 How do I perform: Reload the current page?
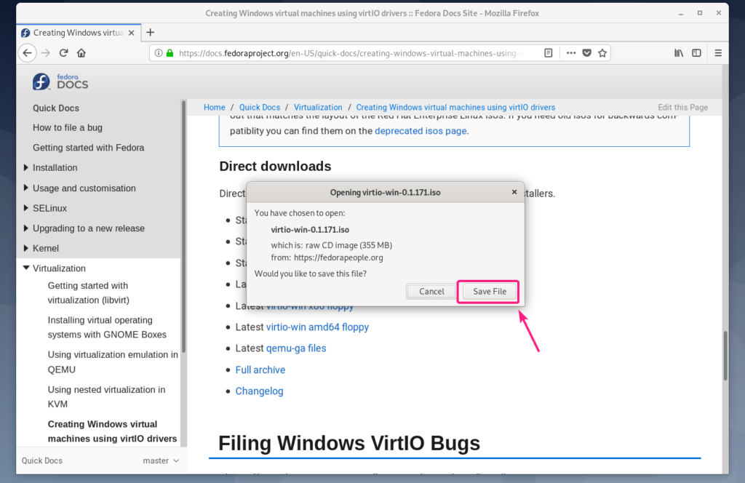(64, 52)
